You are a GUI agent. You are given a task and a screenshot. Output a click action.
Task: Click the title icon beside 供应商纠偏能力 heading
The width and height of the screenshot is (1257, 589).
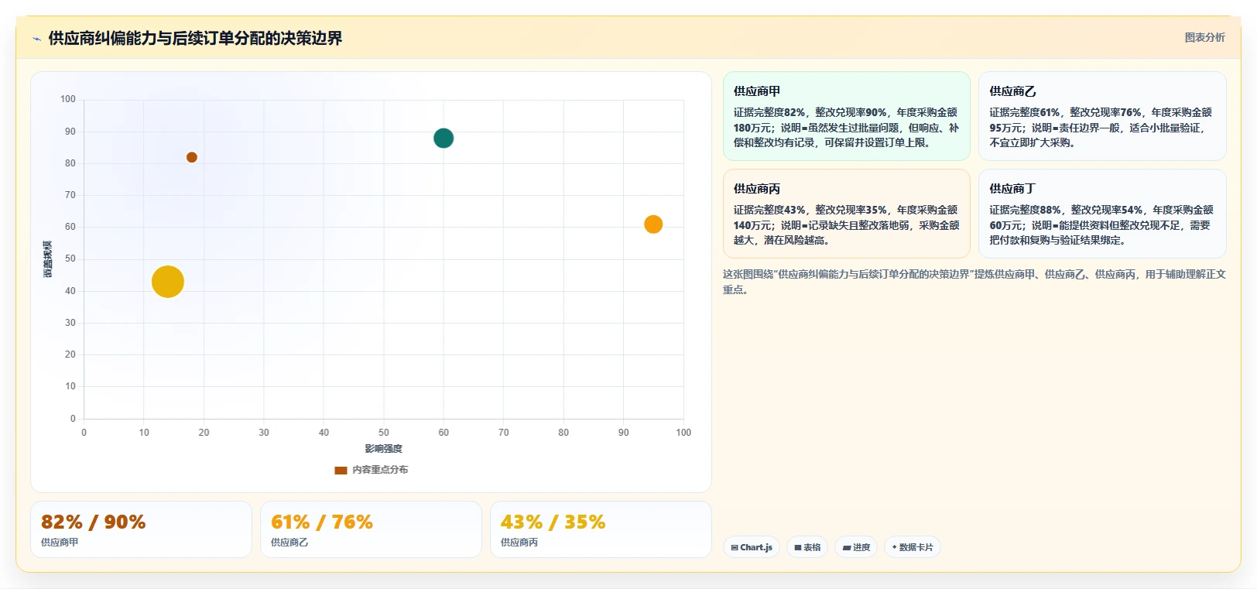(x=36, y=39)
